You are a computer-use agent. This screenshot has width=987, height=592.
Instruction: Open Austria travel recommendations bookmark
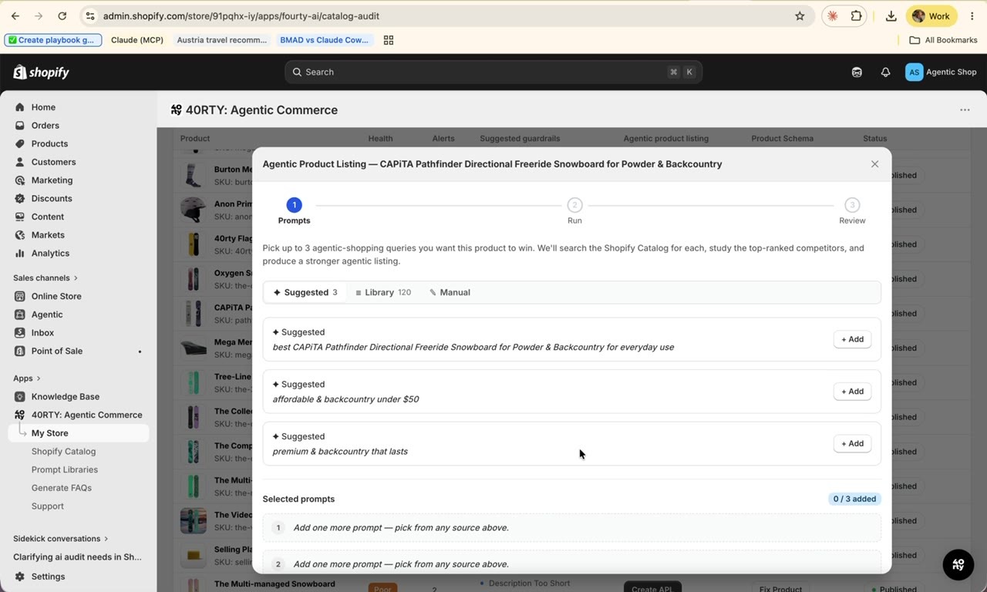[221, 40]
